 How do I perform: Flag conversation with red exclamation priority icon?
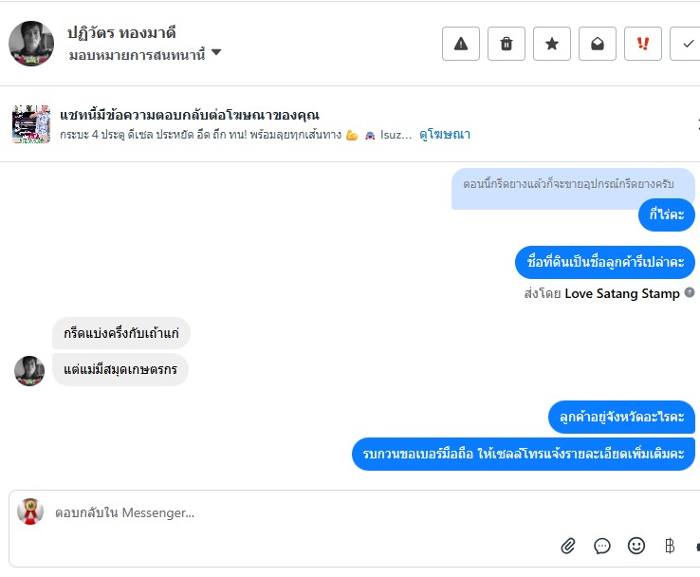643,44
